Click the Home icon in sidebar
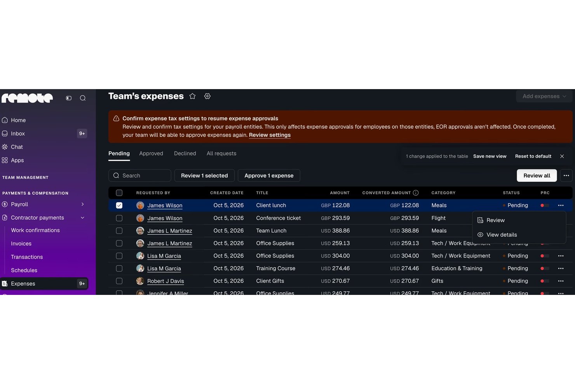The width and height of the screenshot is (575, 384). point(5,120)
